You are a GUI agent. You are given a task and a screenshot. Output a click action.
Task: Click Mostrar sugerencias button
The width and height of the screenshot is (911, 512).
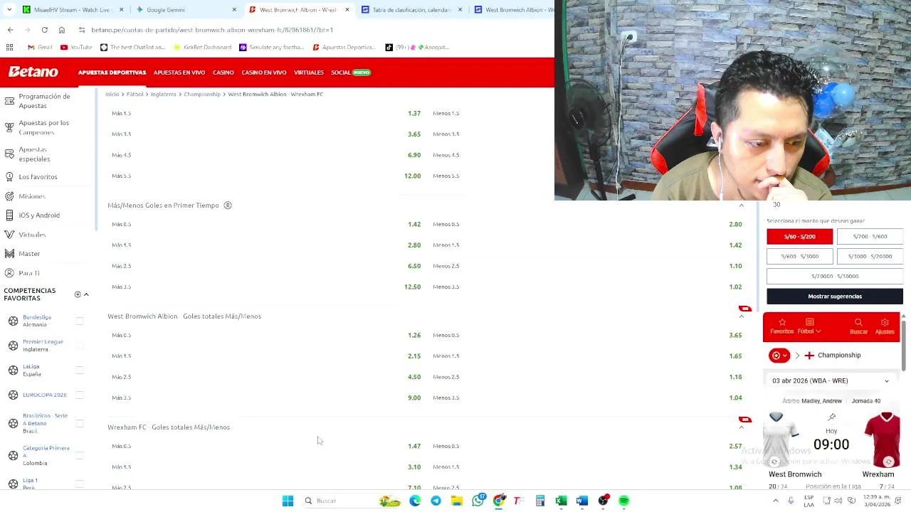835,296
